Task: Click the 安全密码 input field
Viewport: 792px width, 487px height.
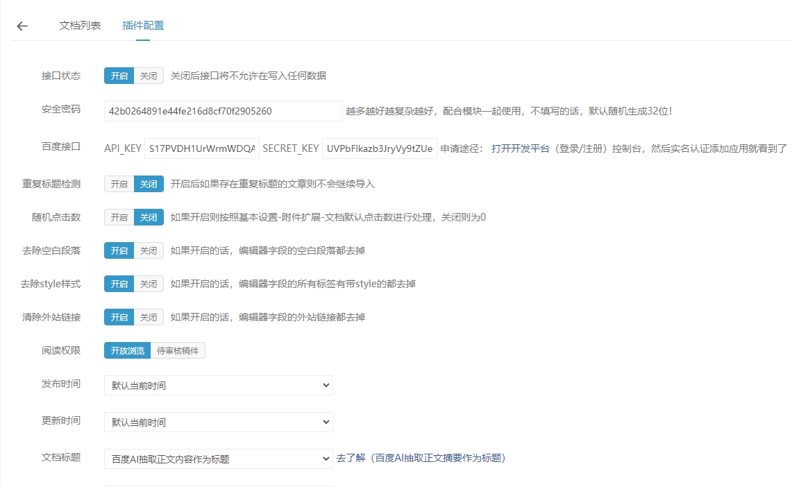Action: click(x=223, y=111)
